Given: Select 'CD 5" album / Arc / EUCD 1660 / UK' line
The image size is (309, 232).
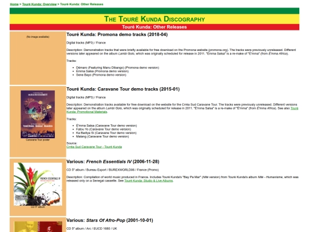Looking at the screenshot, I should pyautogui.click(x=92, y=229).
